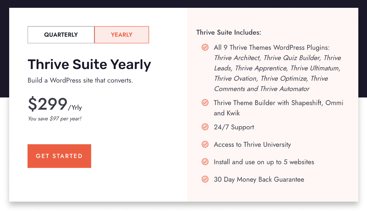Click the $299 yearly price
Image resolution: width=367 pixels, height=211 pixels.
(48, 104)
